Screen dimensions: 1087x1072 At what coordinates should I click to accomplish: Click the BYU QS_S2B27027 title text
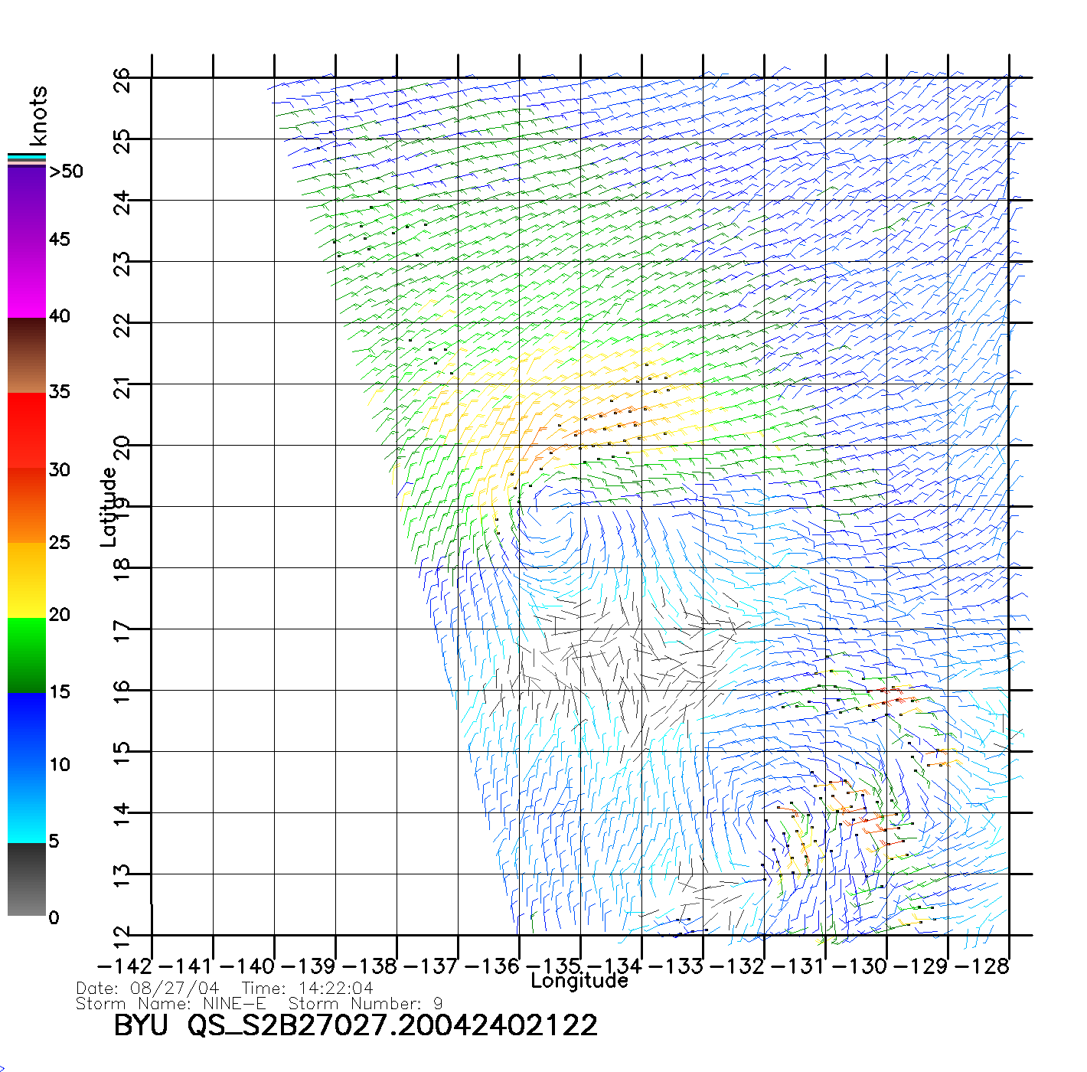coord(355,1025)
